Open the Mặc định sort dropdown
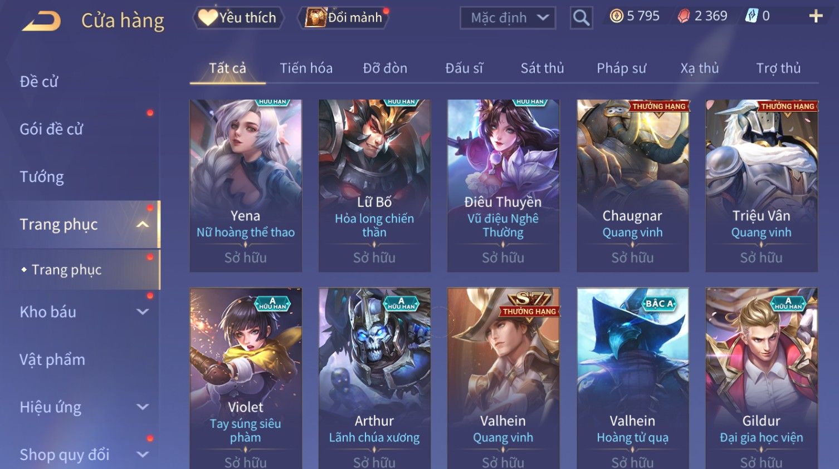The height and width of the screenshot is (469, 839). pyautogui.click(x=508, y=18)
